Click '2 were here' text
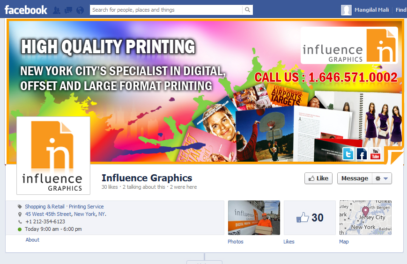407x264 pixels. pyautogui.click(x=183, y=187)
